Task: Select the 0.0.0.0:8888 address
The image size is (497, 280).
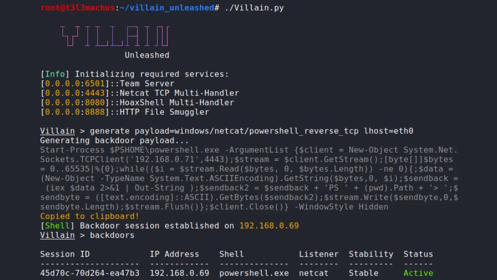Action: pyautogui.click(x=75, y=112)
